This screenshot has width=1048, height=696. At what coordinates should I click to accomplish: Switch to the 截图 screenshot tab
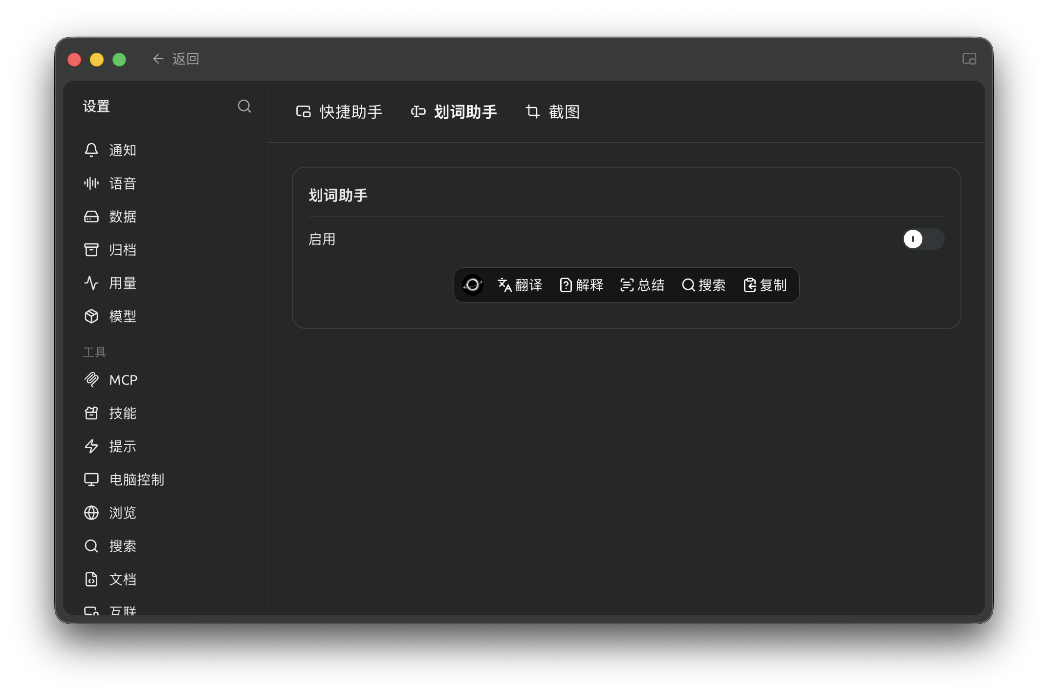click(553, 112)
